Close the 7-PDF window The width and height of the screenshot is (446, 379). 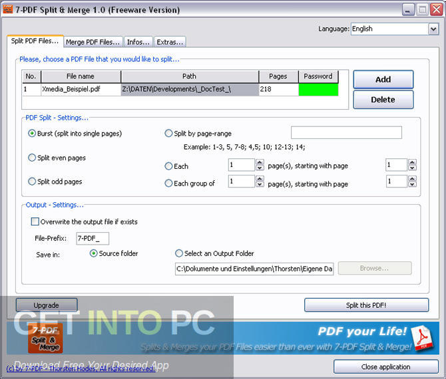436,10
